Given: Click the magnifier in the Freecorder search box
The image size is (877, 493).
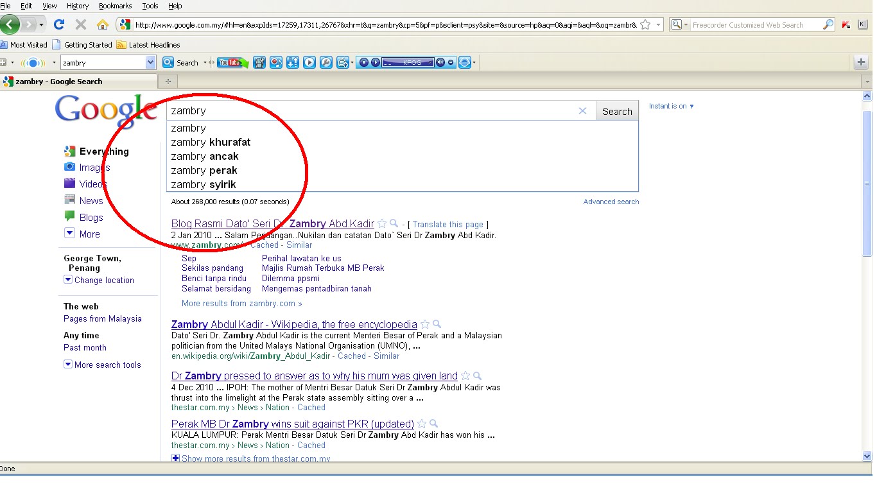Looking at the screenshot, I should tap(828, 24).
